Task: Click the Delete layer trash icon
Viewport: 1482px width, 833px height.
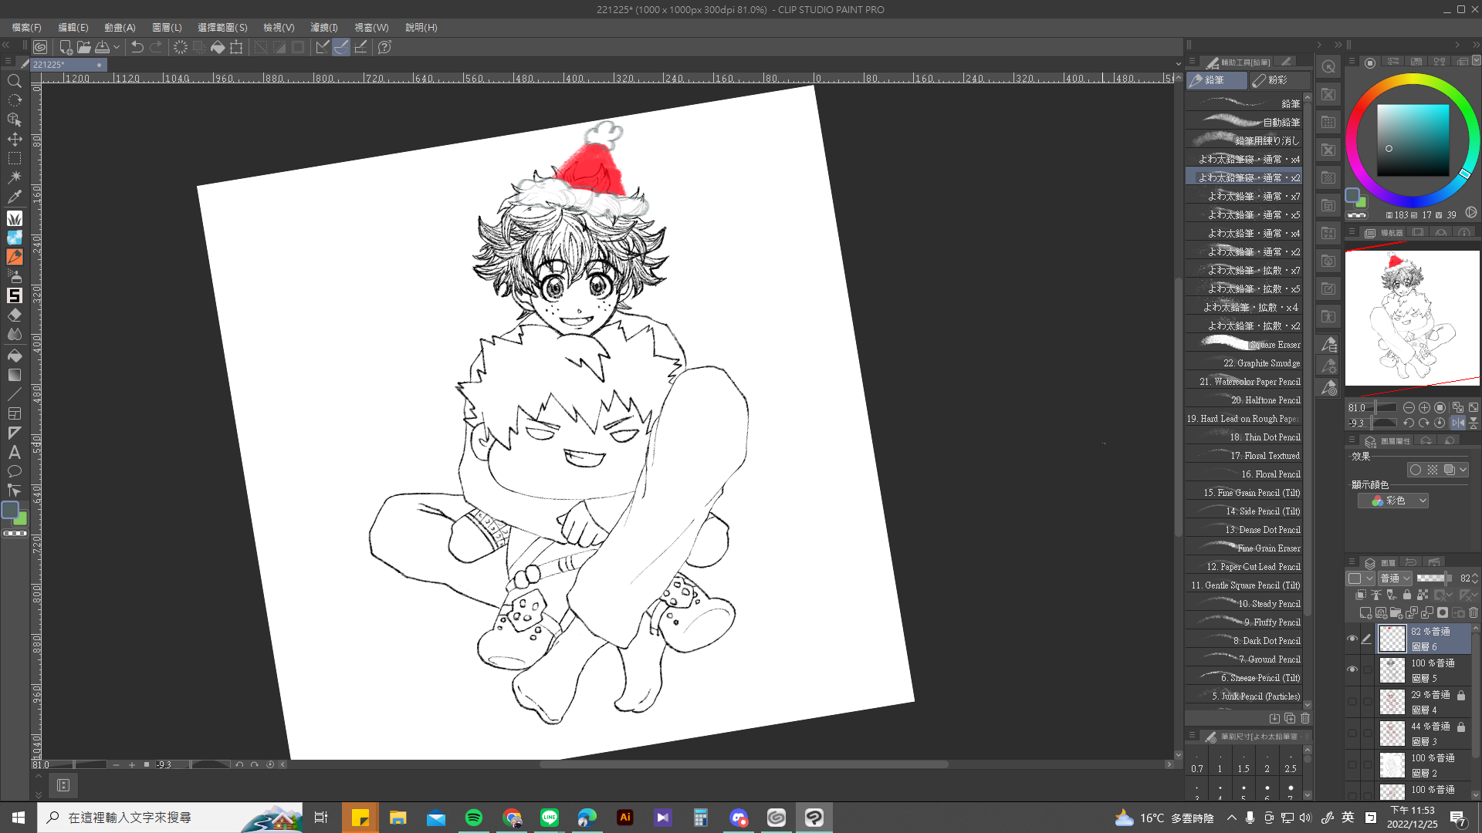Action: point(1474,613)
